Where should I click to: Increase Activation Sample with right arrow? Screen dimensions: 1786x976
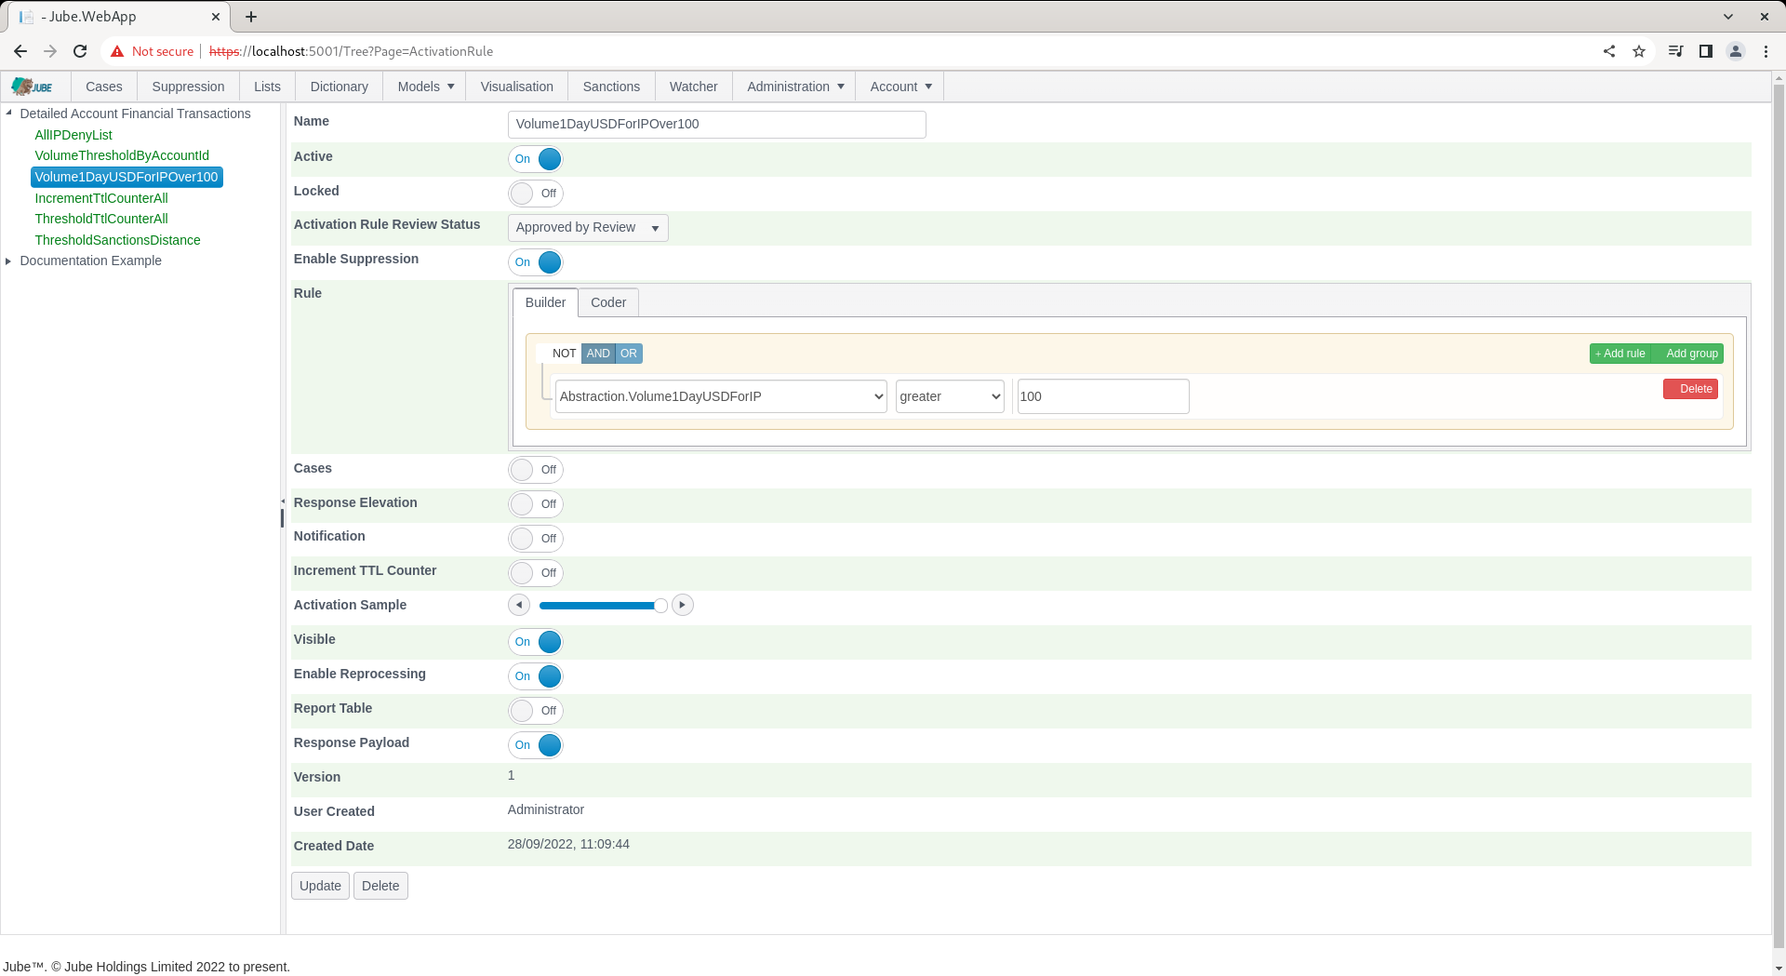[x=683, y=605]
